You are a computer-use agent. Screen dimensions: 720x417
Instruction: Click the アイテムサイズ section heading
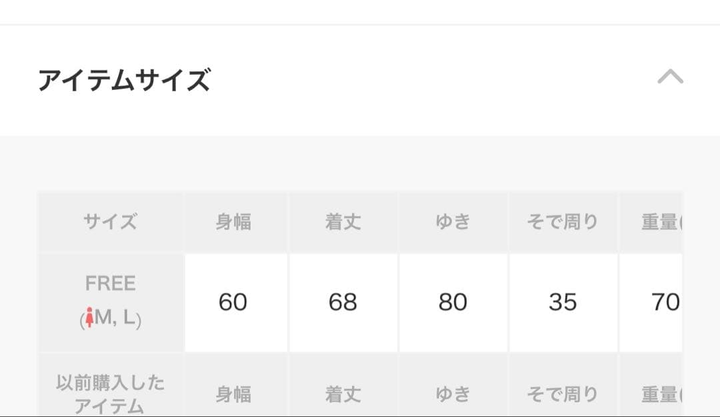124,81
